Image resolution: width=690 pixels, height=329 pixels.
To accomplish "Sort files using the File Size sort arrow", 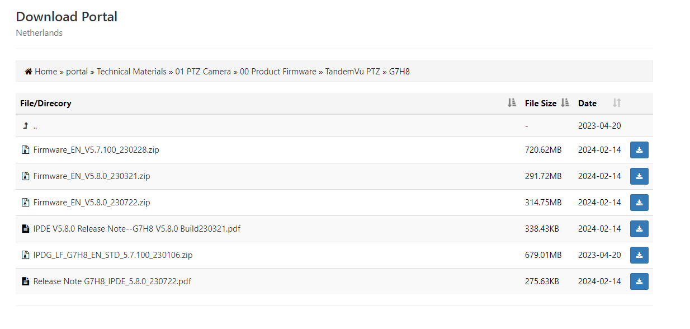I will tap(565, 103).
